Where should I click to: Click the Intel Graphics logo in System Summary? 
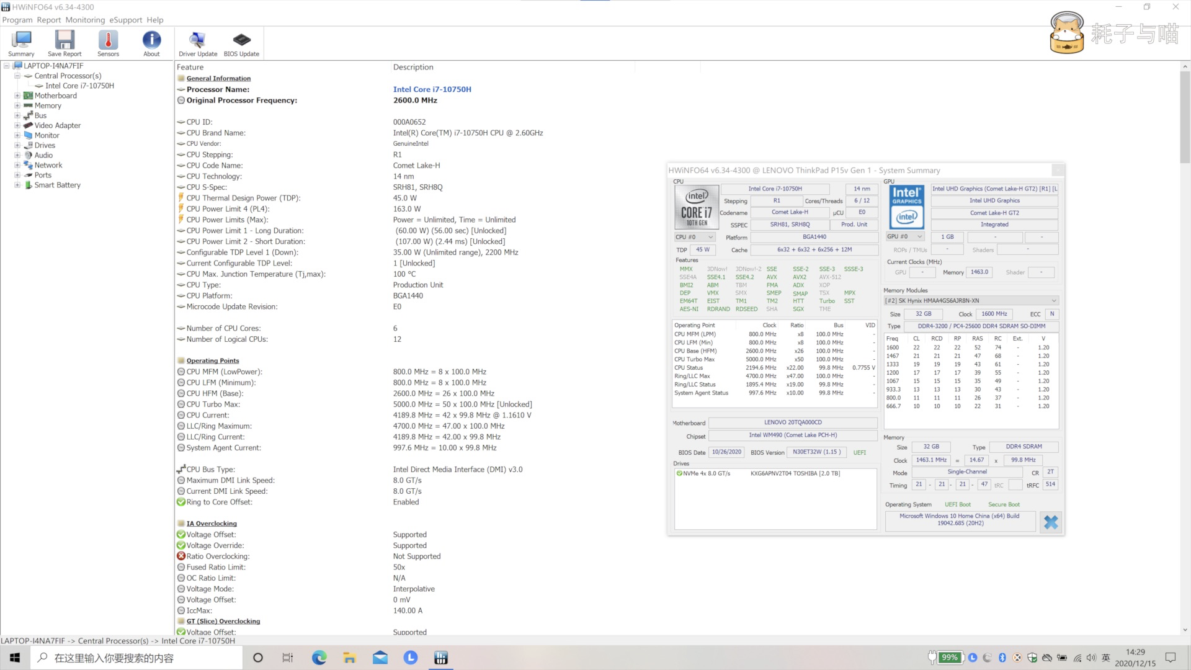click(x=906, y=207)
